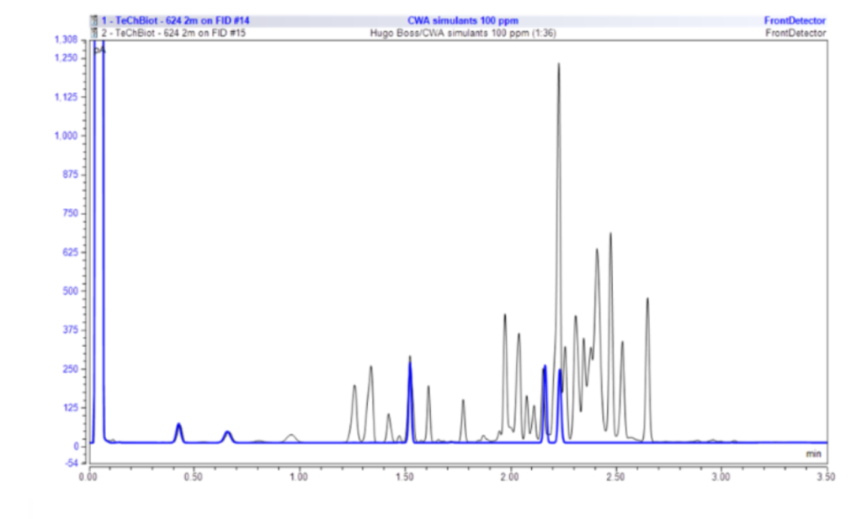Click the isolated black peak near 1.77 min

(463, 404)
